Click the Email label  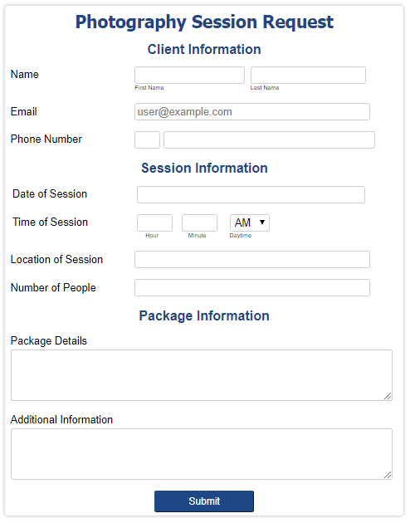[x=24, y=111]
